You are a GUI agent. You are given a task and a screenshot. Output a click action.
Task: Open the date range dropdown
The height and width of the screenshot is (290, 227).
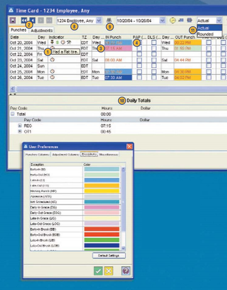(162, 21)
